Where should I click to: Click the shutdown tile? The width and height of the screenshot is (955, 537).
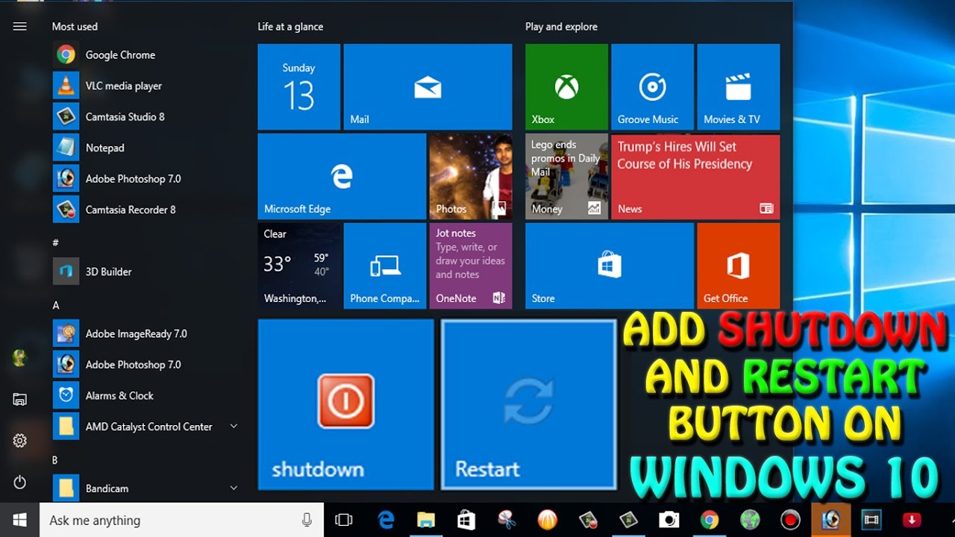point(345,404)
